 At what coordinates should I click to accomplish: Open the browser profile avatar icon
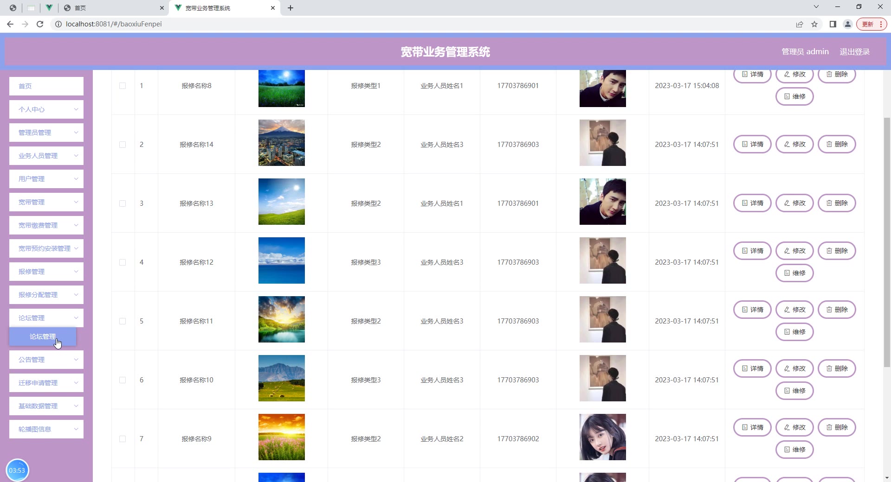tap(848, 24)
